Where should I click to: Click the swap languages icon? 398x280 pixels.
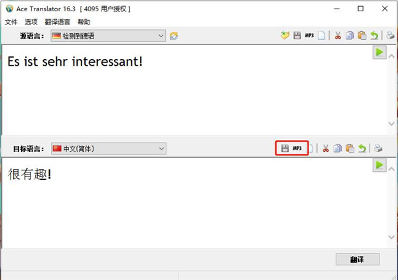point(174,36)
